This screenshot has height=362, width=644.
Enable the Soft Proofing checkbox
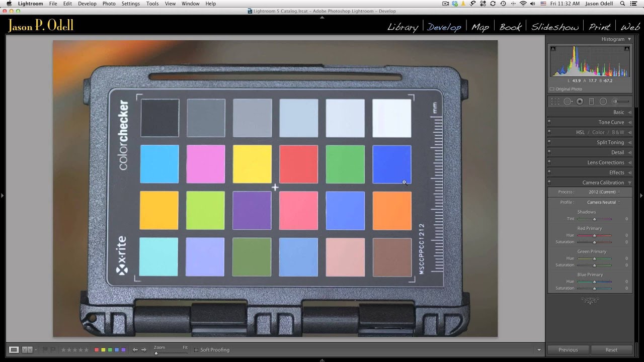tap(196, 350)
